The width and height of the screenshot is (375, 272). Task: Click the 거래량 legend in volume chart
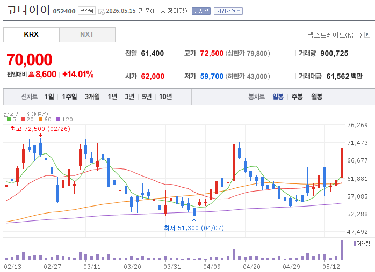pos(362,244)
